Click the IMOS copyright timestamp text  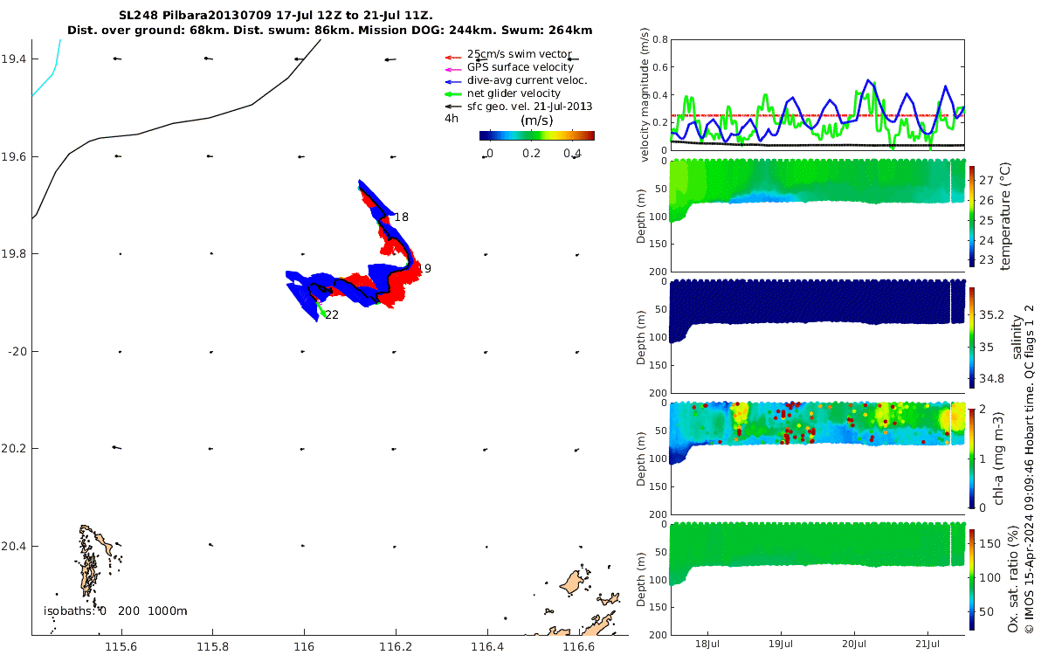pyautogui.click(x=1030, y=467)
